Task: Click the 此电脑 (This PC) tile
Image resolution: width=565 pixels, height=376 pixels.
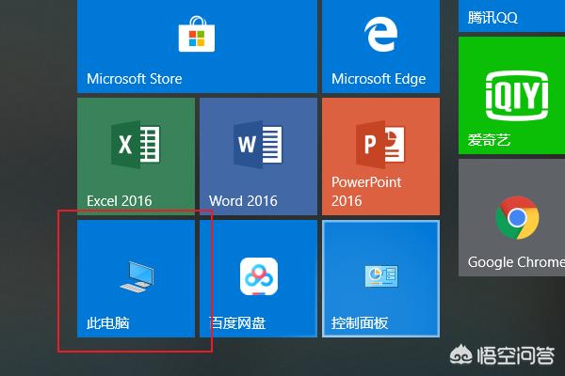Action: point(137,279)
